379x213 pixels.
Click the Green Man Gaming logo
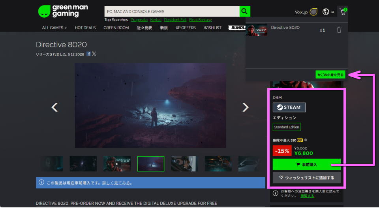click(63, 11)
